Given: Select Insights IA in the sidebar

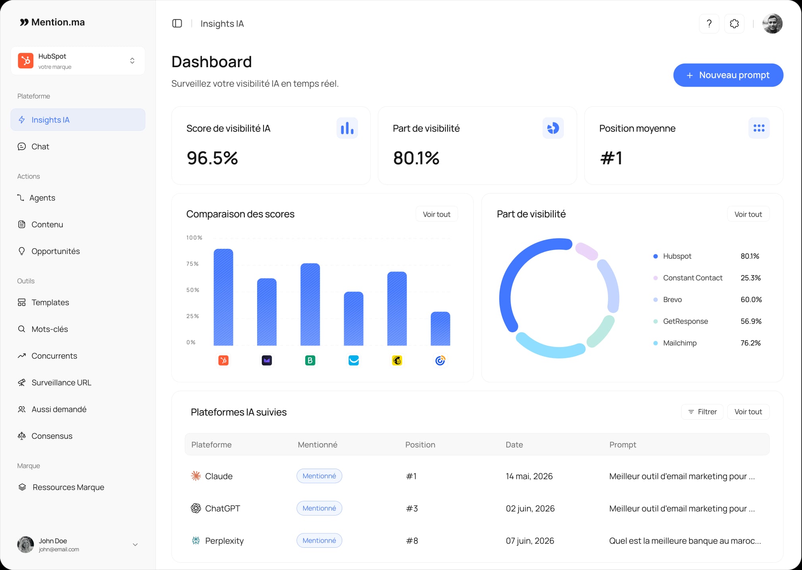Looking at the screenshot, I should coord(78,120).
